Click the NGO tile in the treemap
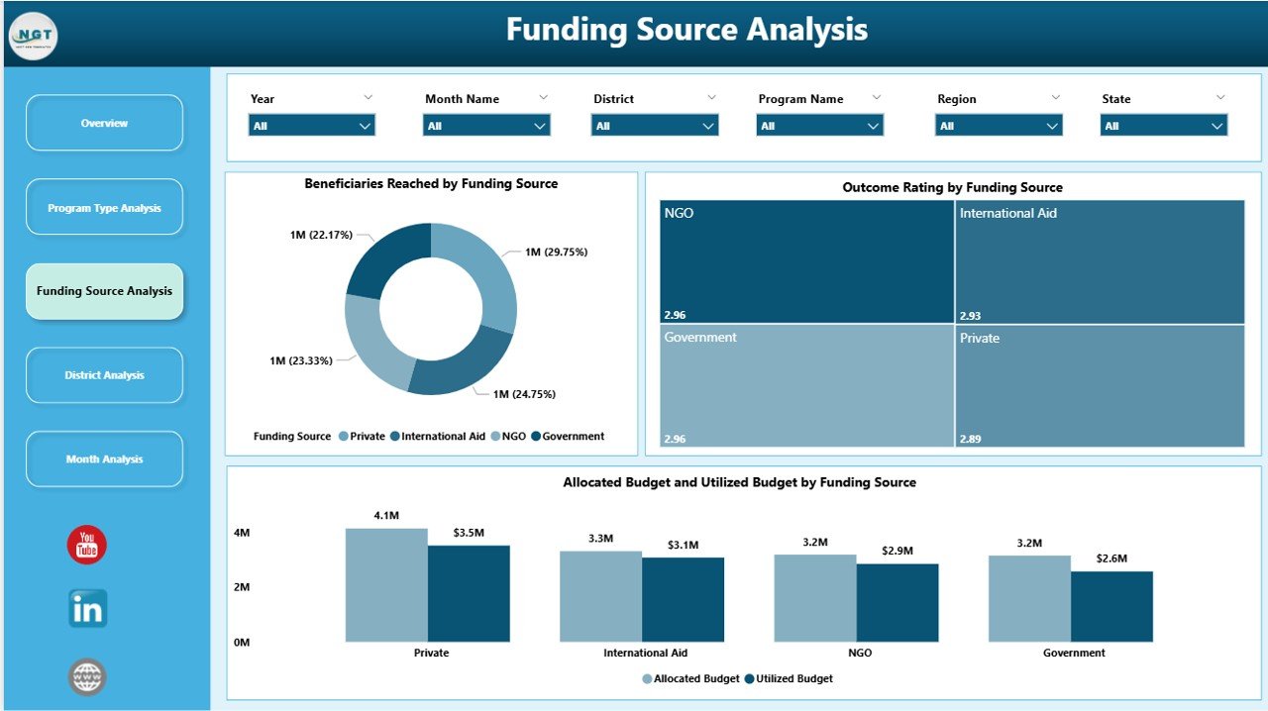 click(x=804, y=260)
